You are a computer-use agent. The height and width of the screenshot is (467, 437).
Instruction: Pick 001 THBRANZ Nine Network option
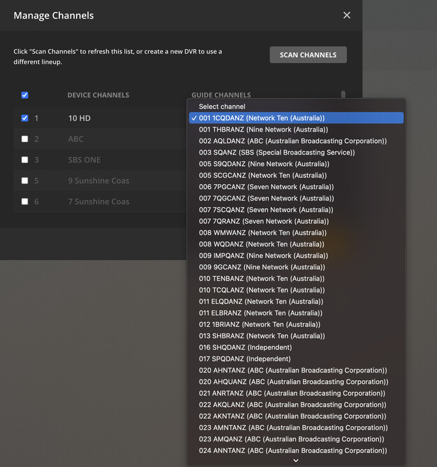(263, 130)
